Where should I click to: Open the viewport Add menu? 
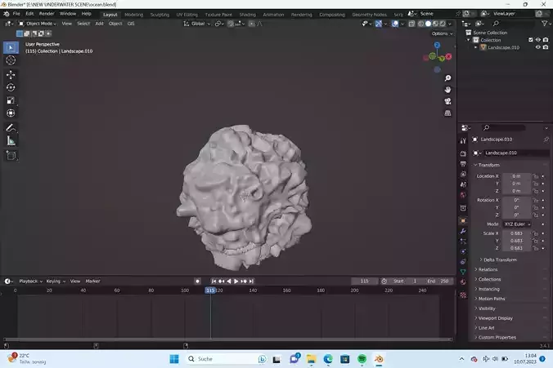point(100,24)
